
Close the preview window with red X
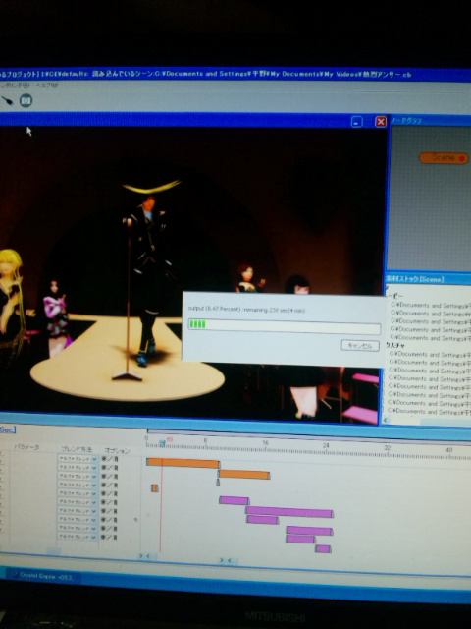[381, 122]
